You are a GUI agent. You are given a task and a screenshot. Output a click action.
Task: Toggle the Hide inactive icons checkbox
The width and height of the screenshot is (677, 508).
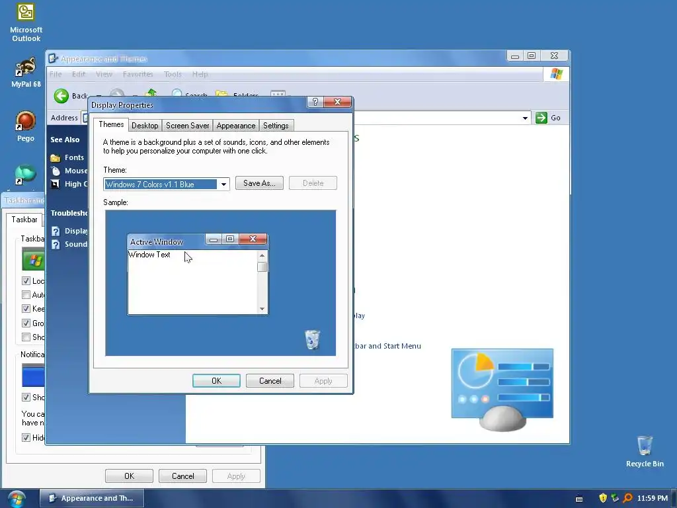click(26, 438)
